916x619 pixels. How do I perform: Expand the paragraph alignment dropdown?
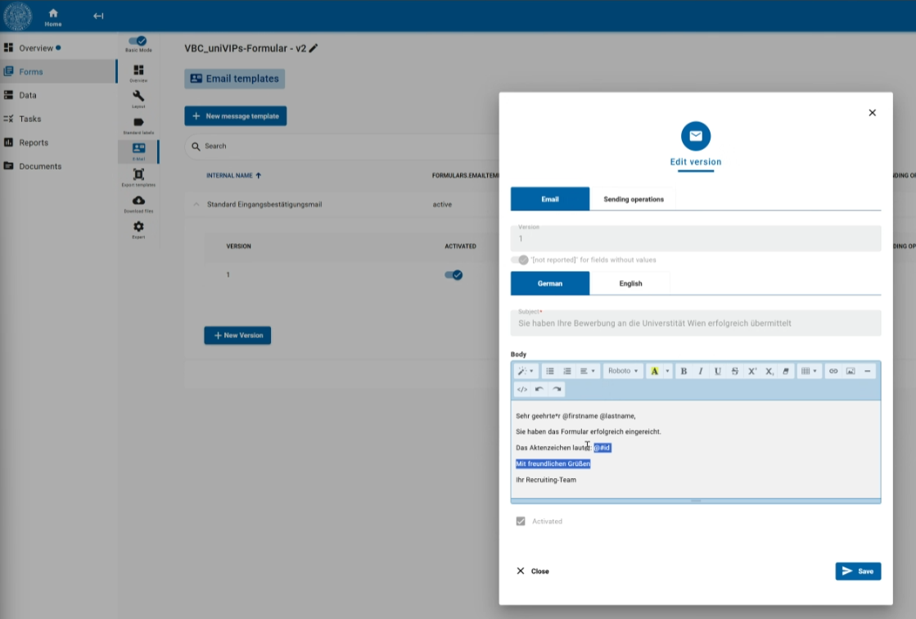pyautogui.click(x=588, y=371)
